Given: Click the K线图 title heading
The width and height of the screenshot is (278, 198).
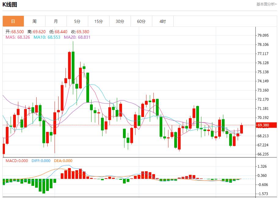Looking at the screenshot, I should point(10,5).
